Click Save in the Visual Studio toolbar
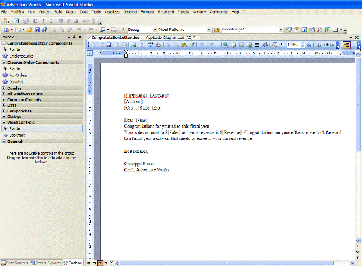 point(37,29)
